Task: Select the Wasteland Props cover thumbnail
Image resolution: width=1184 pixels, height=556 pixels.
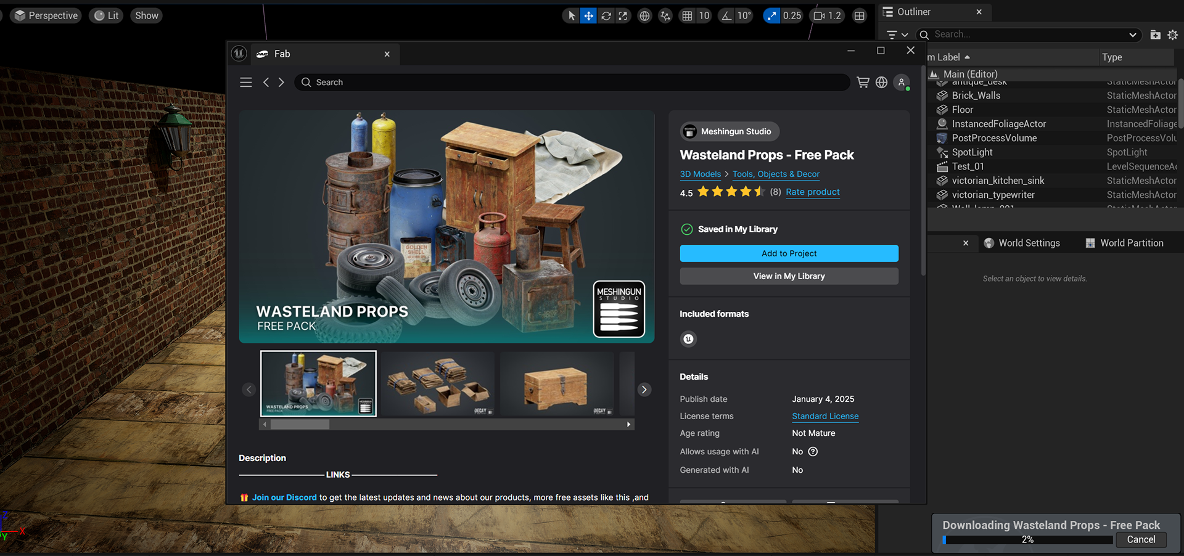Action: (x=318, y=383)
